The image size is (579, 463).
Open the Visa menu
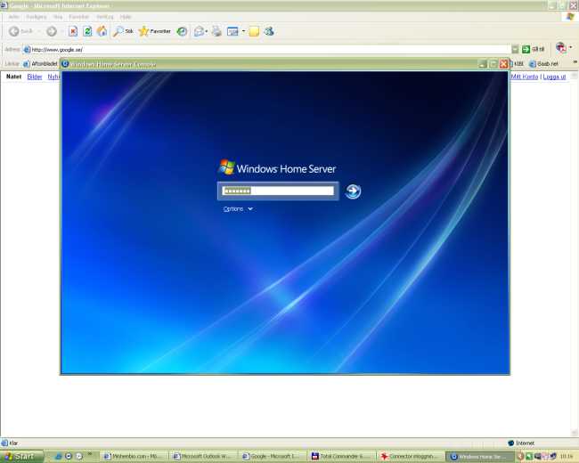58,17
